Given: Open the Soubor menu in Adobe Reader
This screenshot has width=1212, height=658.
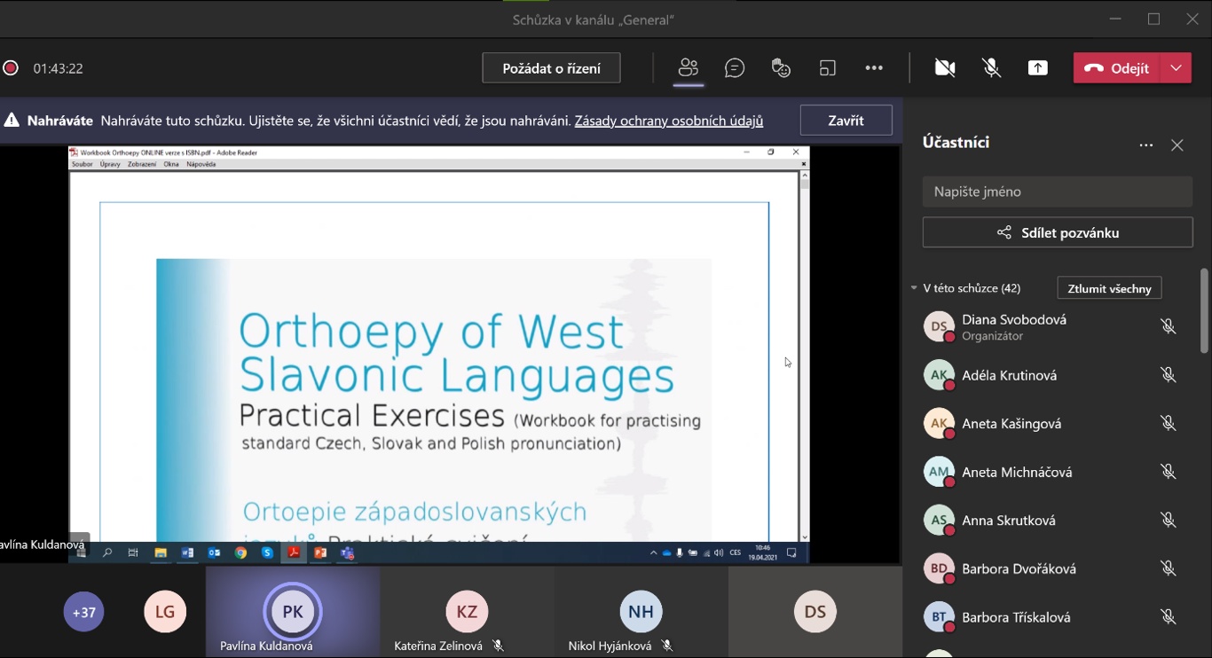Looking at the screenshot, I should pos(82,165).
